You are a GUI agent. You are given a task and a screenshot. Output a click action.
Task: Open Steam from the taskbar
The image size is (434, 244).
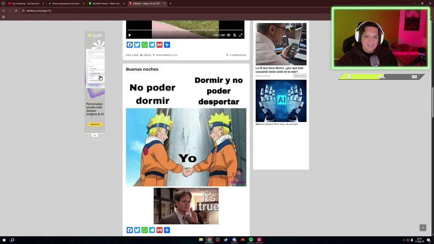coord(226,240)
